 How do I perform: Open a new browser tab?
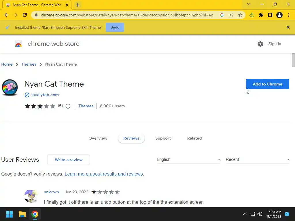point(78,5)
